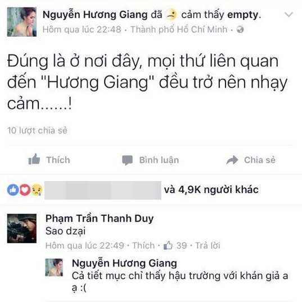Like the comment via Thích link
Image resolution: width=302 pixels, height=302 pixels.
pyautogui.click(x=143, y=246)
